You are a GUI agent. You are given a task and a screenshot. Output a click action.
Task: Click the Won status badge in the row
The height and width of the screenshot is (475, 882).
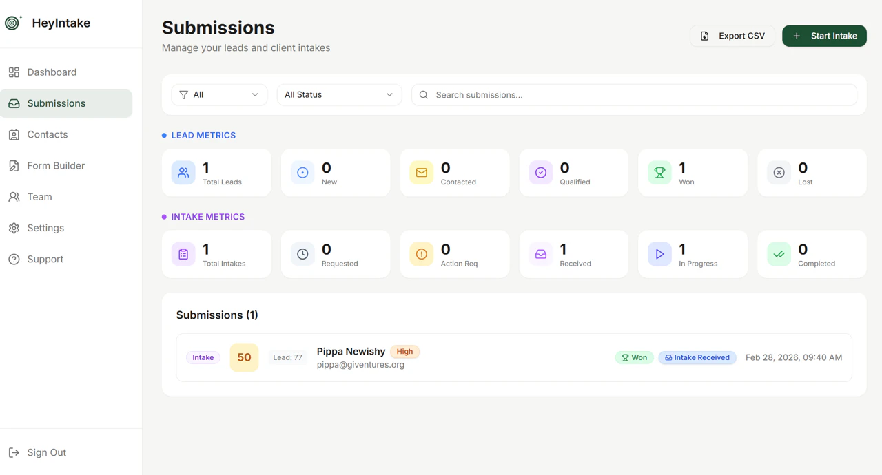coord(634,357)
